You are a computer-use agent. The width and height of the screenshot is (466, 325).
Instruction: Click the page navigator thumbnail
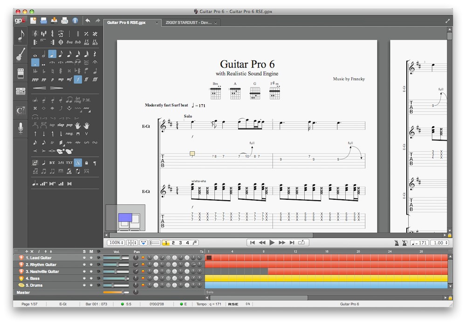125,218
